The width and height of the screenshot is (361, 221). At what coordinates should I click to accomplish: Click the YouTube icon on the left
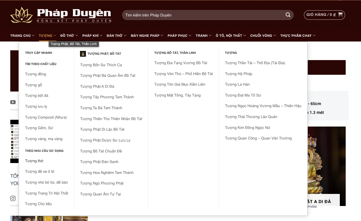point(13,102)
